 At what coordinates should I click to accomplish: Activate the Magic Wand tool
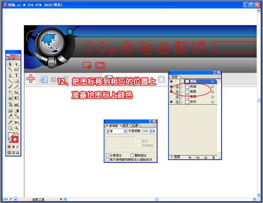click(x=10, y=69)
